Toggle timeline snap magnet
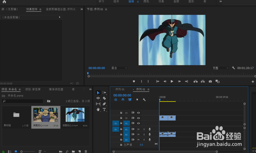Image resolution: width=256 pixels, height=153 pixels. click(123, 99)
